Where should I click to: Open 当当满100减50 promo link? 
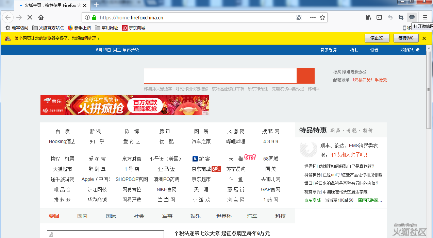pos(339,200)
